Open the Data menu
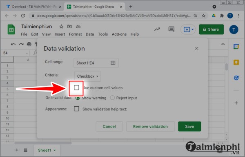245x157 pixels. [90, 34]
